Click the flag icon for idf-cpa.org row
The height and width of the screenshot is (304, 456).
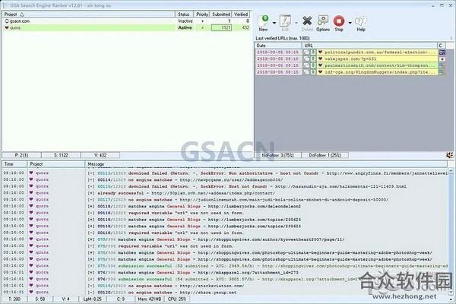click(x=441, y=72)
